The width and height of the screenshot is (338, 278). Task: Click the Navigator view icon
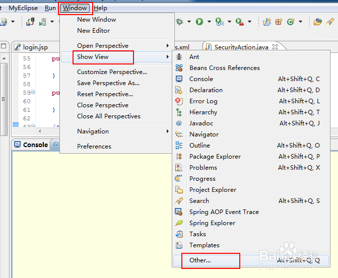point(179,134)
